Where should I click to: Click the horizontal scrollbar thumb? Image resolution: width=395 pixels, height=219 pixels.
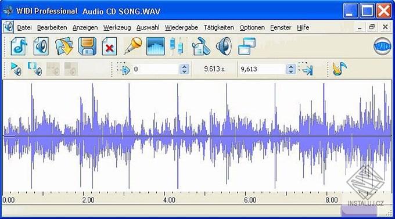(x=359, y=211)
